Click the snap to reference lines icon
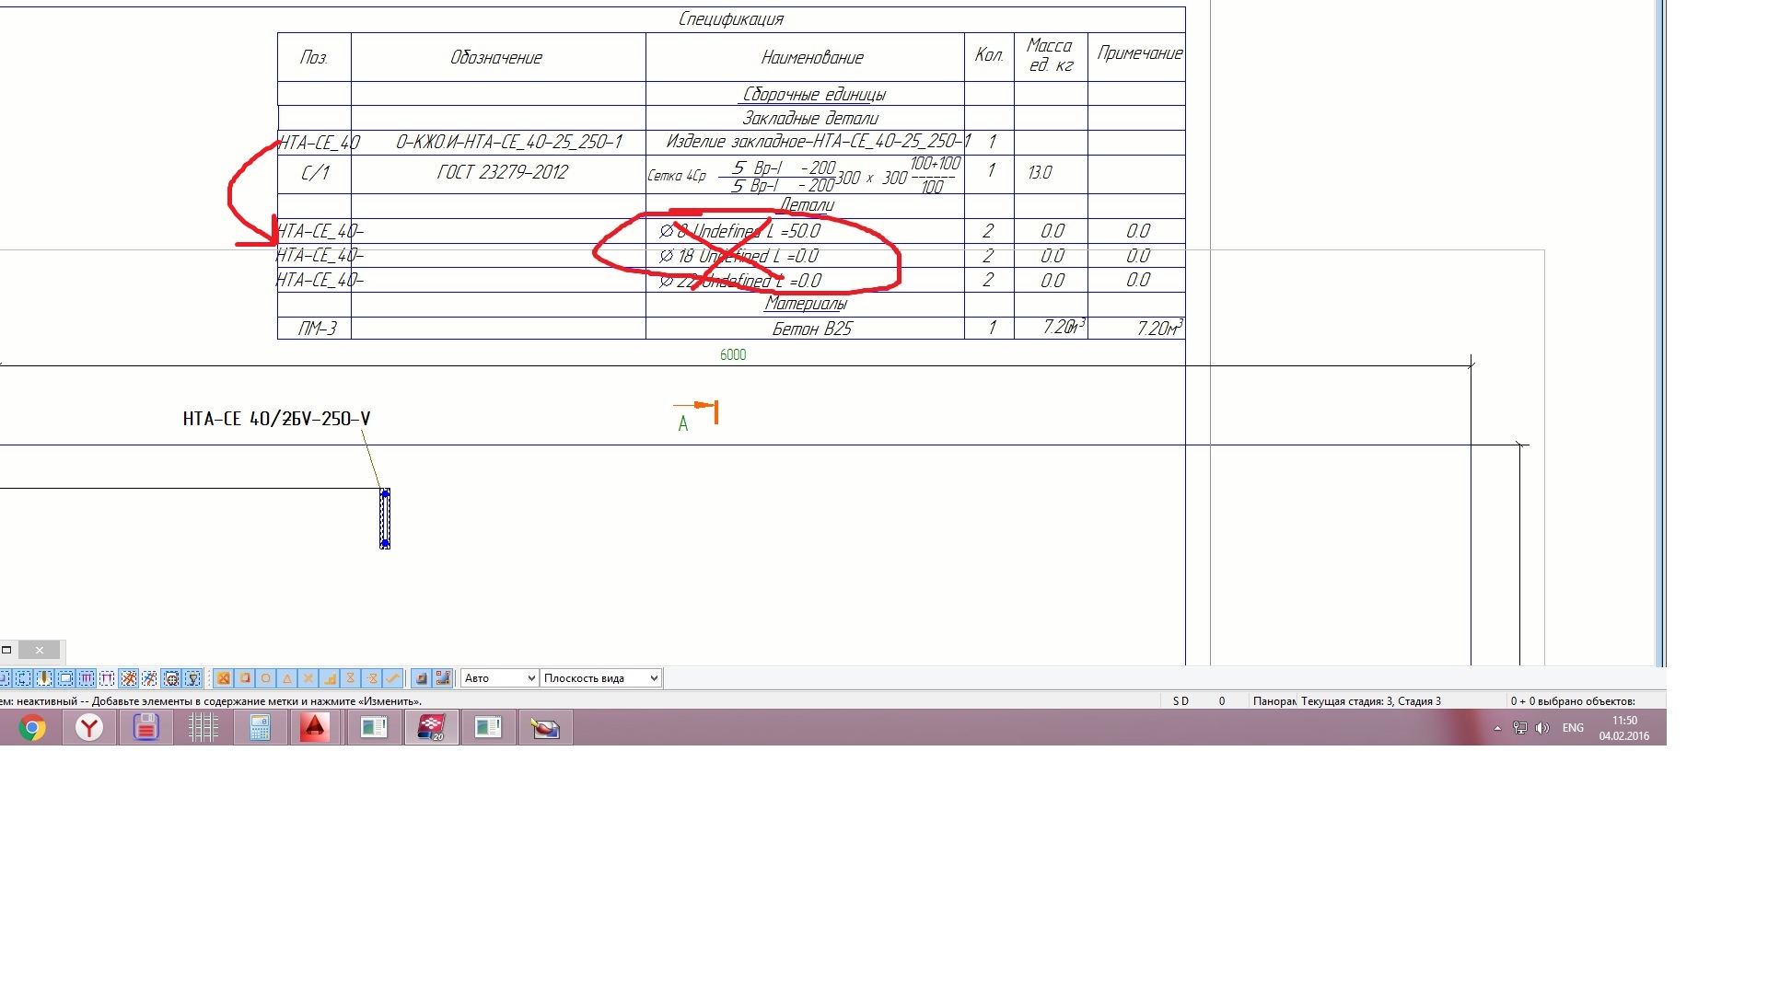This screenshot has height=994, width=1768. pyautogui.click(x=422, y=678)
